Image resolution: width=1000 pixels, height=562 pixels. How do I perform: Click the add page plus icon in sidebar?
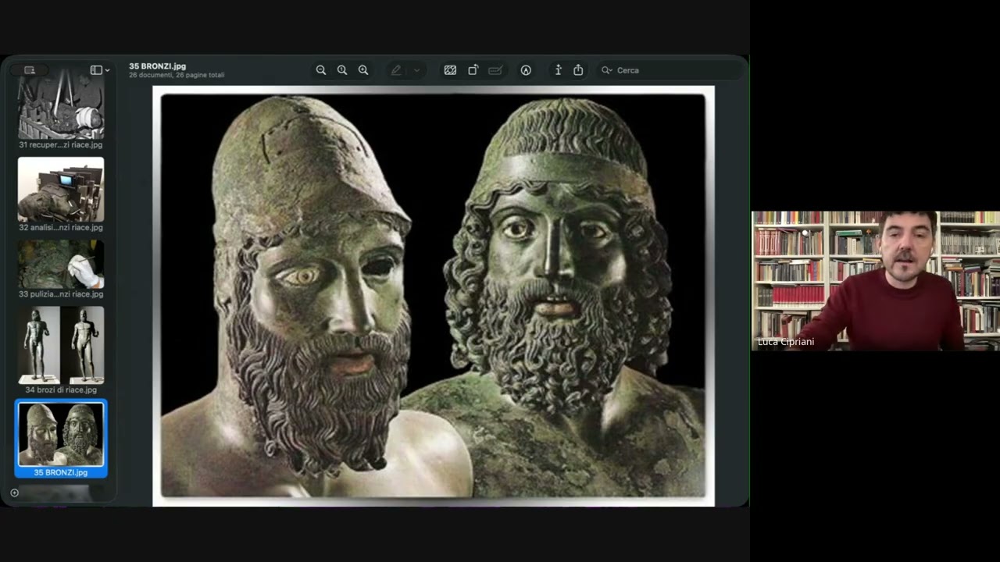tap(14, 493)
